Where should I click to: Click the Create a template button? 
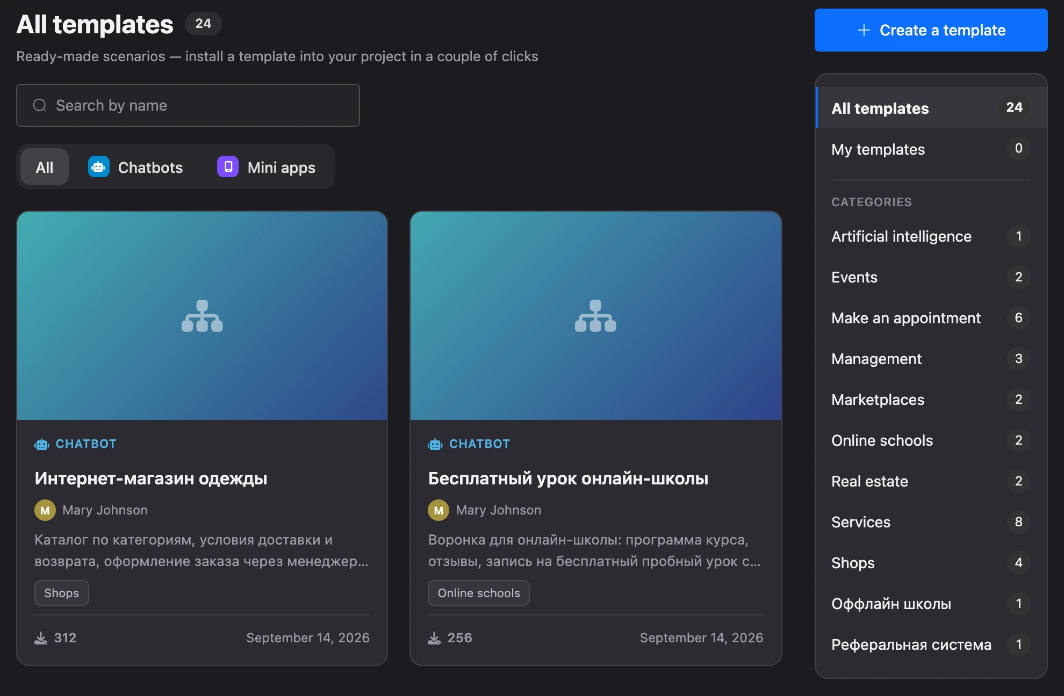(x=931, y=30)
